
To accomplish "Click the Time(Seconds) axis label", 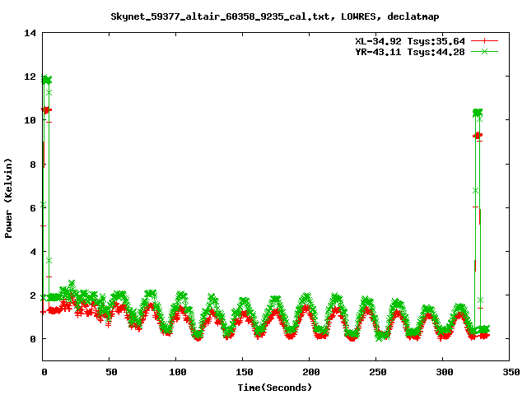I will tap(275, 388).
